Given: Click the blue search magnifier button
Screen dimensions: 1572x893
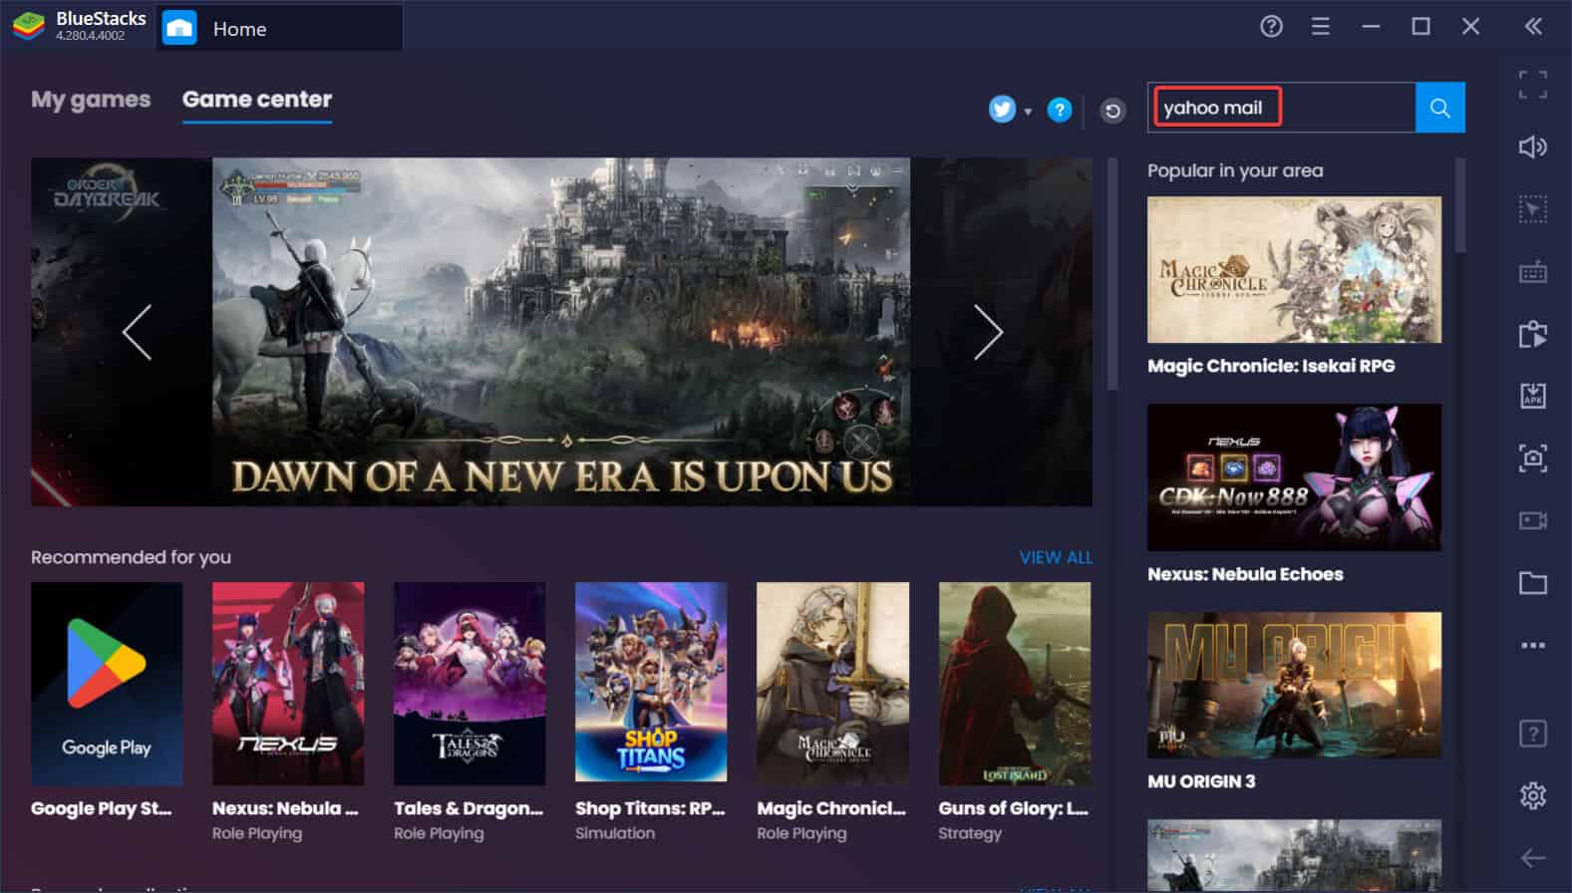Looking at the screenshot, I should pyautogui.click(x=1439, y=108).
